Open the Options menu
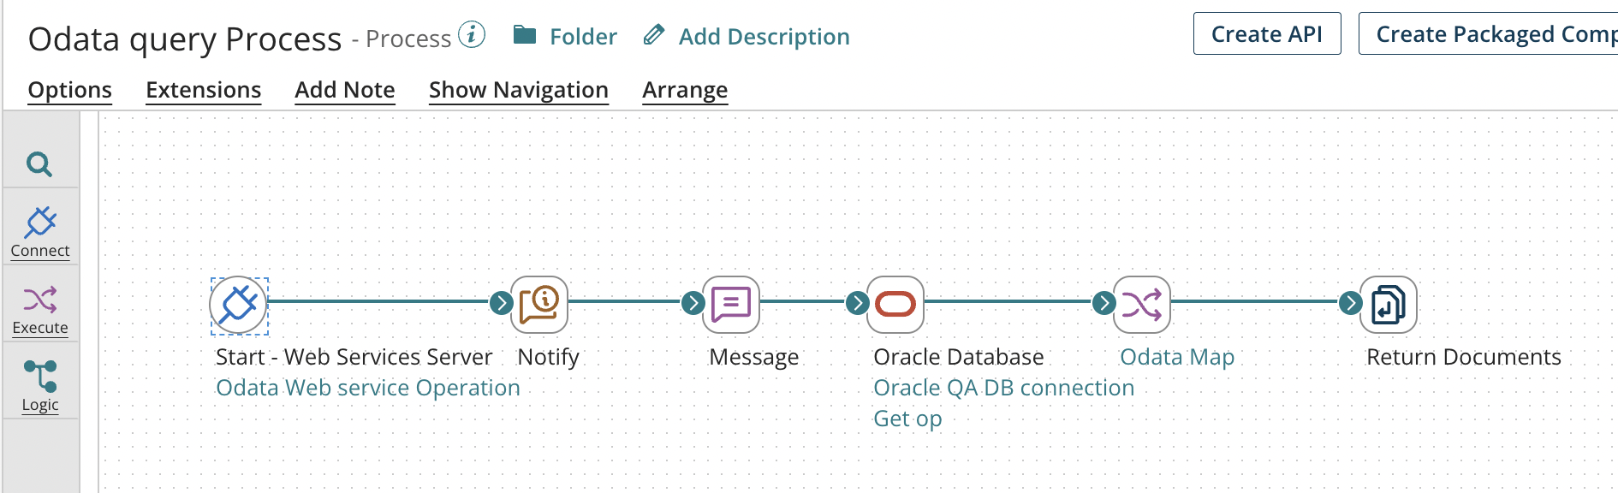 (x=69, y=90)
